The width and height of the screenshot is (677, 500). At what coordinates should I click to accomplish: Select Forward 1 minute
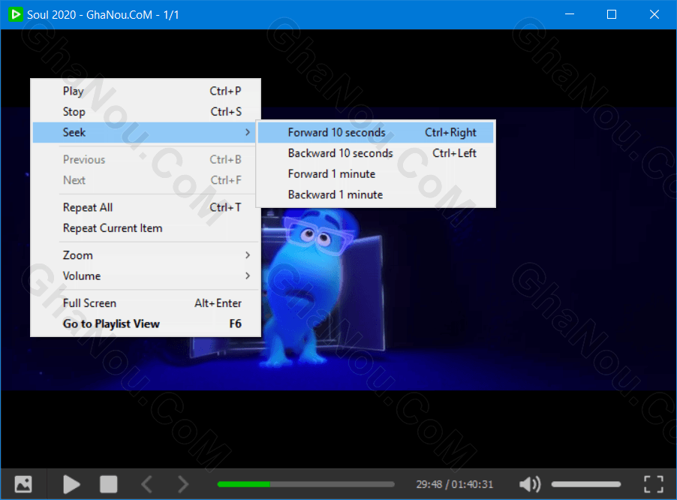click(375, 174)
